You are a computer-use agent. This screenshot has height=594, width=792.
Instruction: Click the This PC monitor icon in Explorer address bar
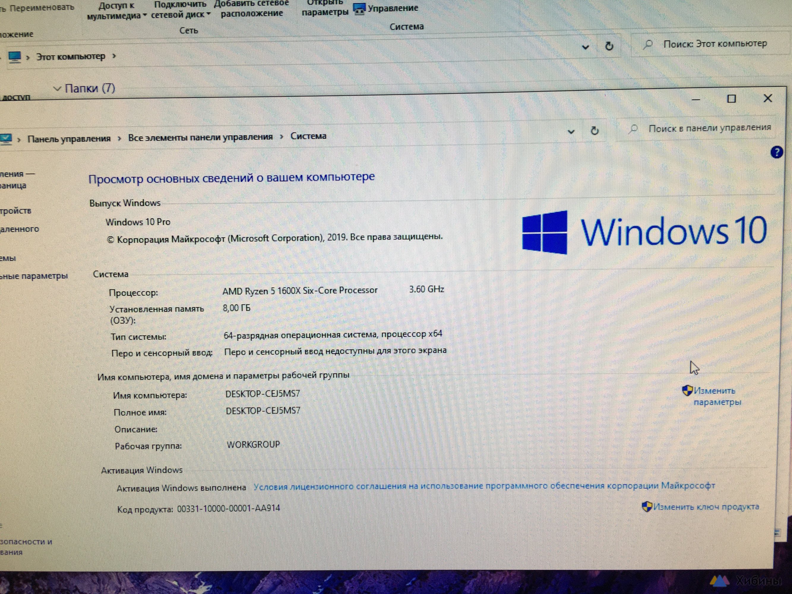15,57
